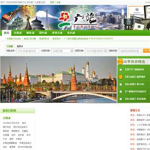Focus the 出团日期 departure date field
Viewport: 150px width, 150px height.
tap(63, 51)
